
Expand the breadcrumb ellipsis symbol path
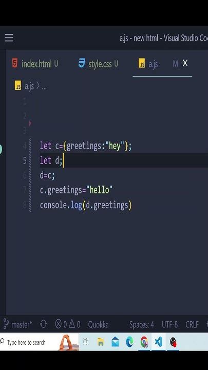[44, 87]
